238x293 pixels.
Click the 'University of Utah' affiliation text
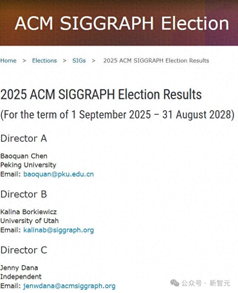pos(29,221)
